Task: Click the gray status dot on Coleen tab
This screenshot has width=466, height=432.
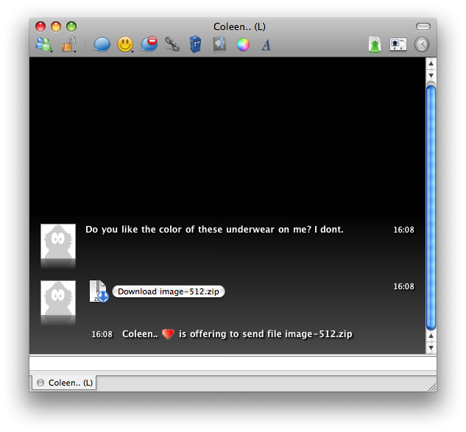Action: pos(40,383)
